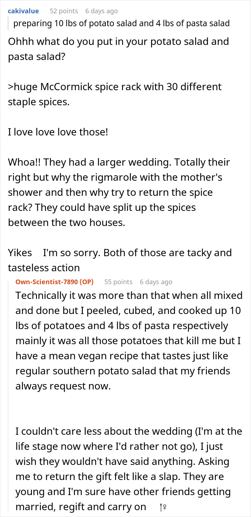This screenshot has height=517, width=251.
Task: Click the dagger-like symbol after "carry on"
Action: coord(161,507)
